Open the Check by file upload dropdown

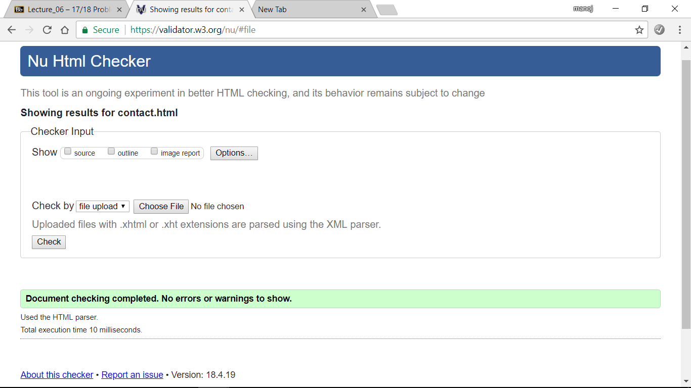point(103,206)
